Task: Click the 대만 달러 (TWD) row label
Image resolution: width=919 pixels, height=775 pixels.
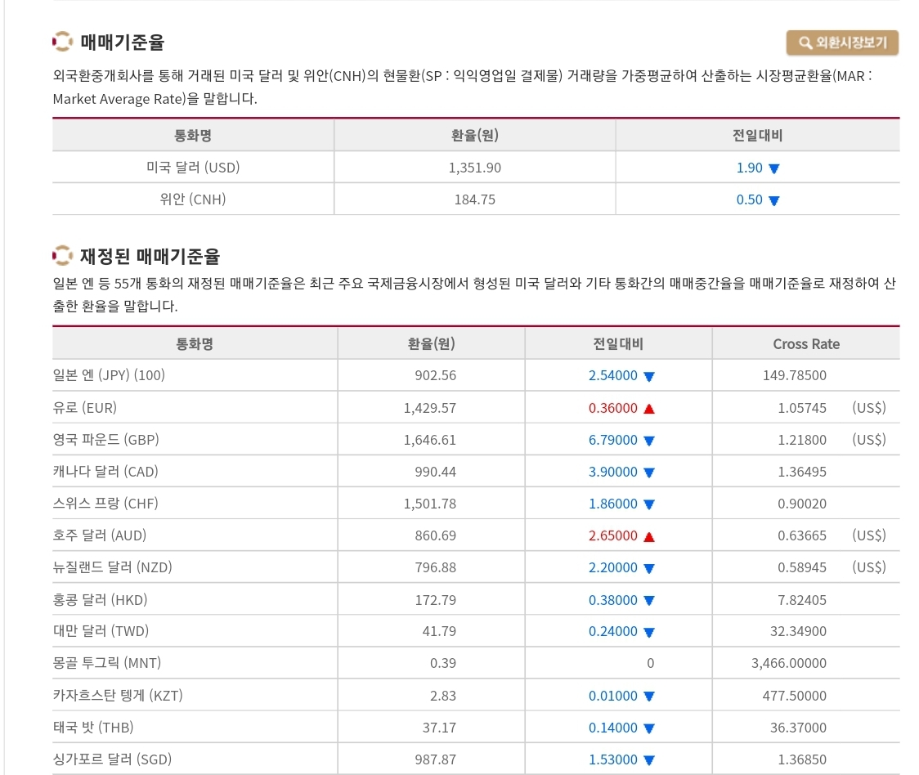Action: [x=101, y=631]
